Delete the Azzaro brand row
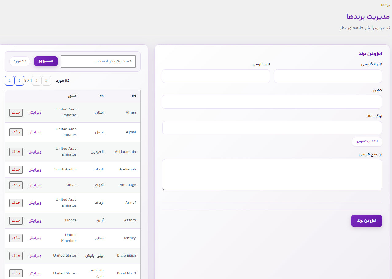 (16, 220)
